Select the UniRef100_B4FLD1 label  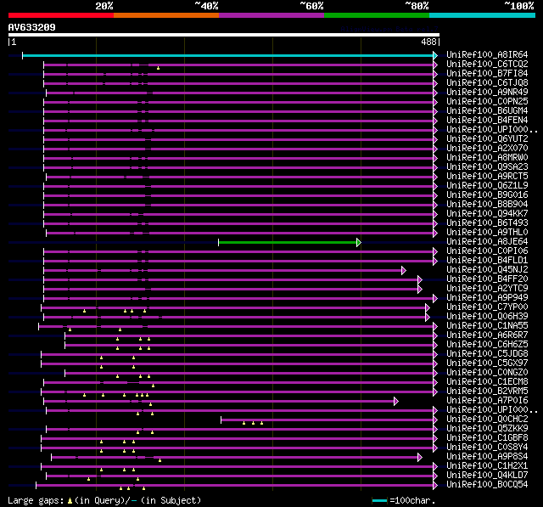coord(487,261)
